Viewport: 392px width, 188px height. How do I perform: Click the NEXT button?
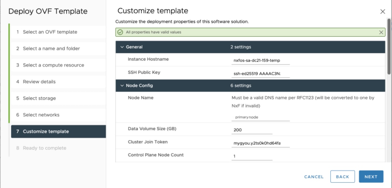(x=371, y=177)
